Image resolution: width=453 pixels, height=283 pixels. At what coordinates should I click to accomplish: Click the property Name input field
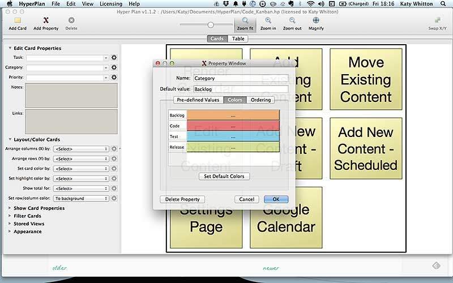tap(241, 78)
